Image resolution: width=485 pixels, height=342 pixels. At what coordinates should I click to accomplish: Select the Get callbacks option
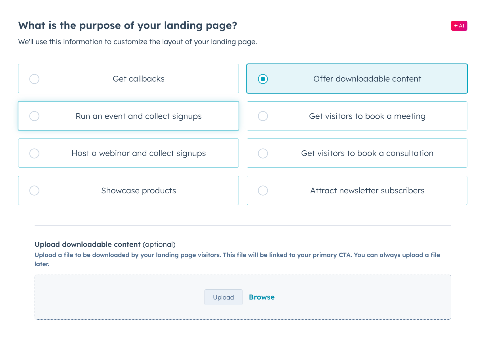click(x=128, y=78)
